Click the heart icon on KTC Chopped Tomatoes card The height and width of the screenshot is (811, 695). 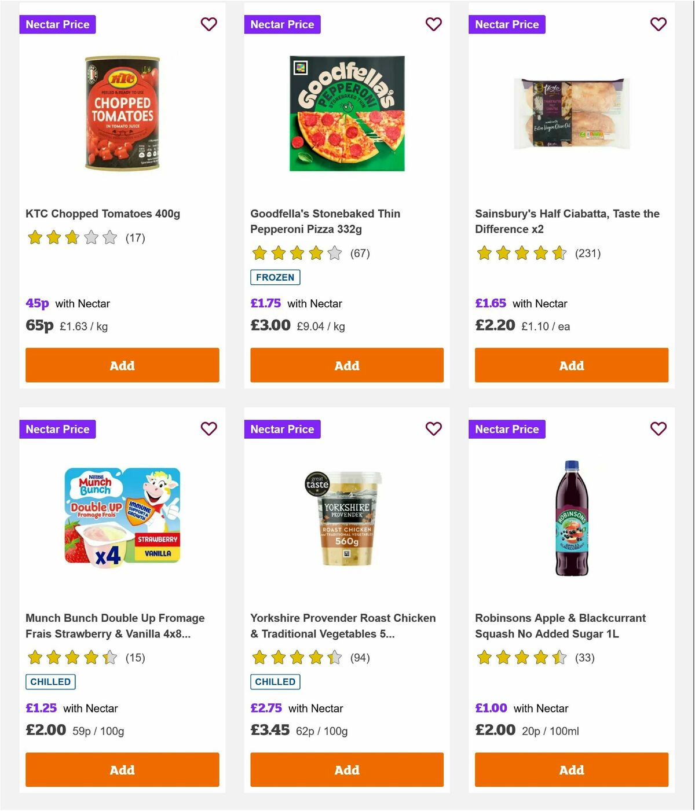[x=209, y=24]
